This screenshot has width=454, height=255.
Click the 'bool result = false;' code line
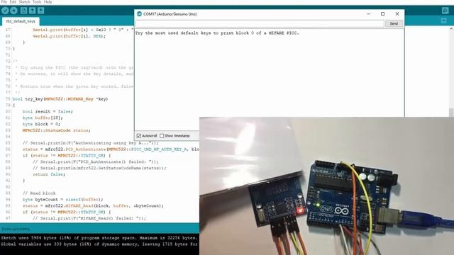coord(48,111)
